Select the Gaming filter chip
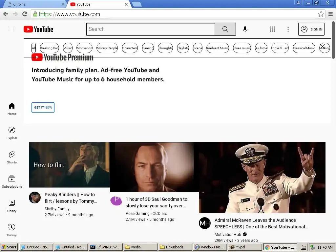The height and width of the screenshot is (252, 336). (x=148, y=48)
